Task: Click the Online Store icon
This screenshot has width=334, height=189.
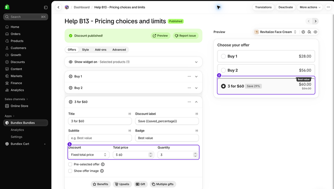Action: [7, 106]
